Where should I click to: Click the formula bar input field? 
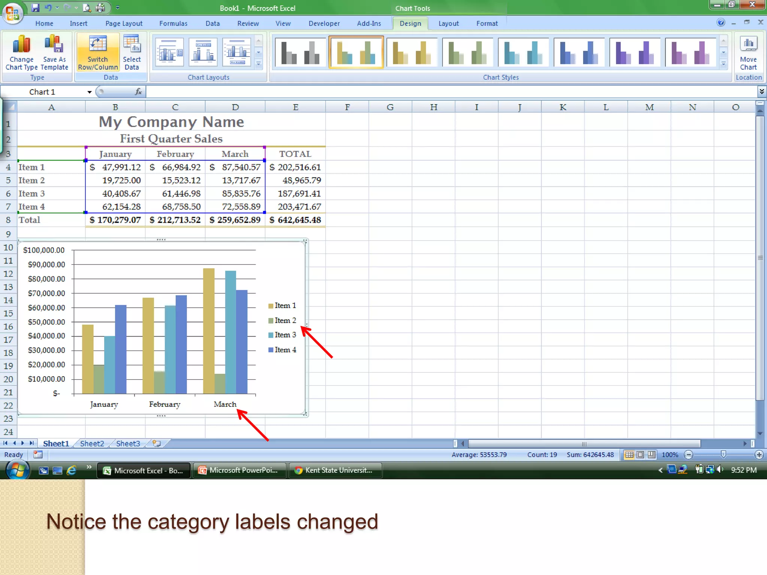pyautogui.click(x=449, y=92)
